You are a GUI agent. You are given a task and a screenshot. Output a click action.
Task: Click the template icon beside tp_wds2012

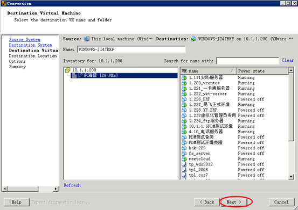click(x=184, y=164)
